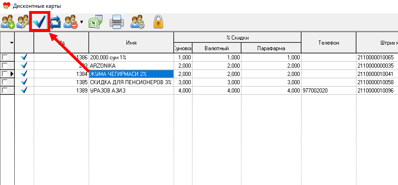
Task: Click the blue checkmark toolbar button
Action: tap(39, 22)
